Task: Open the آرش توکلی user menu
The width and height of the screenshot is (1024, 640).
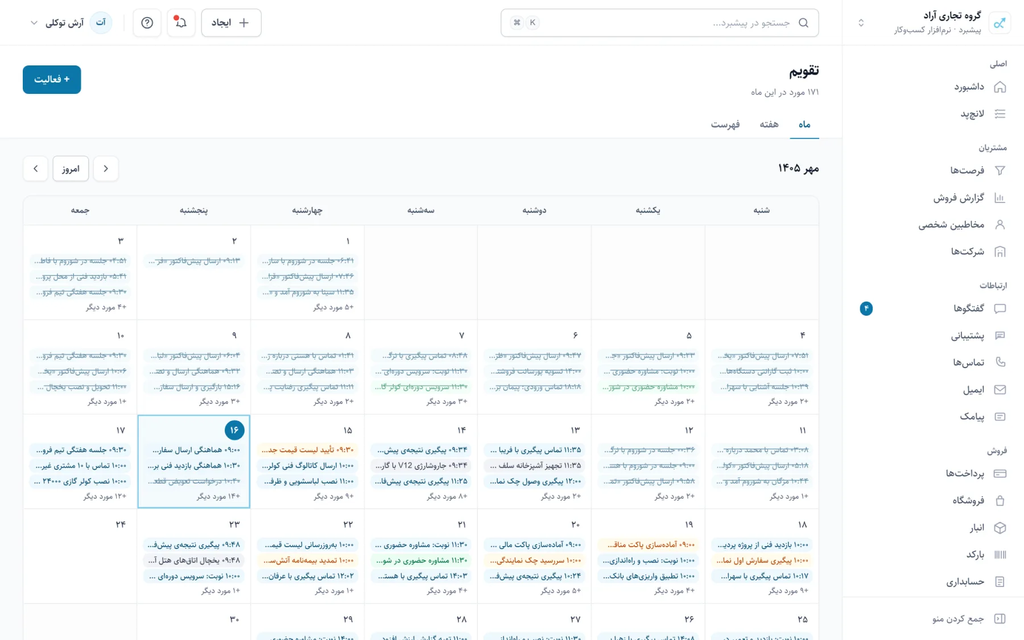Action: coord(71,23)
